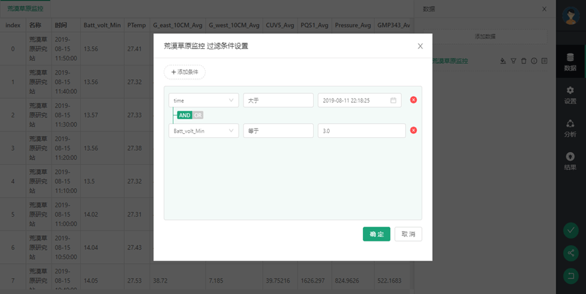Click the PQS1_Avg column header

click(x=314, y=25)
